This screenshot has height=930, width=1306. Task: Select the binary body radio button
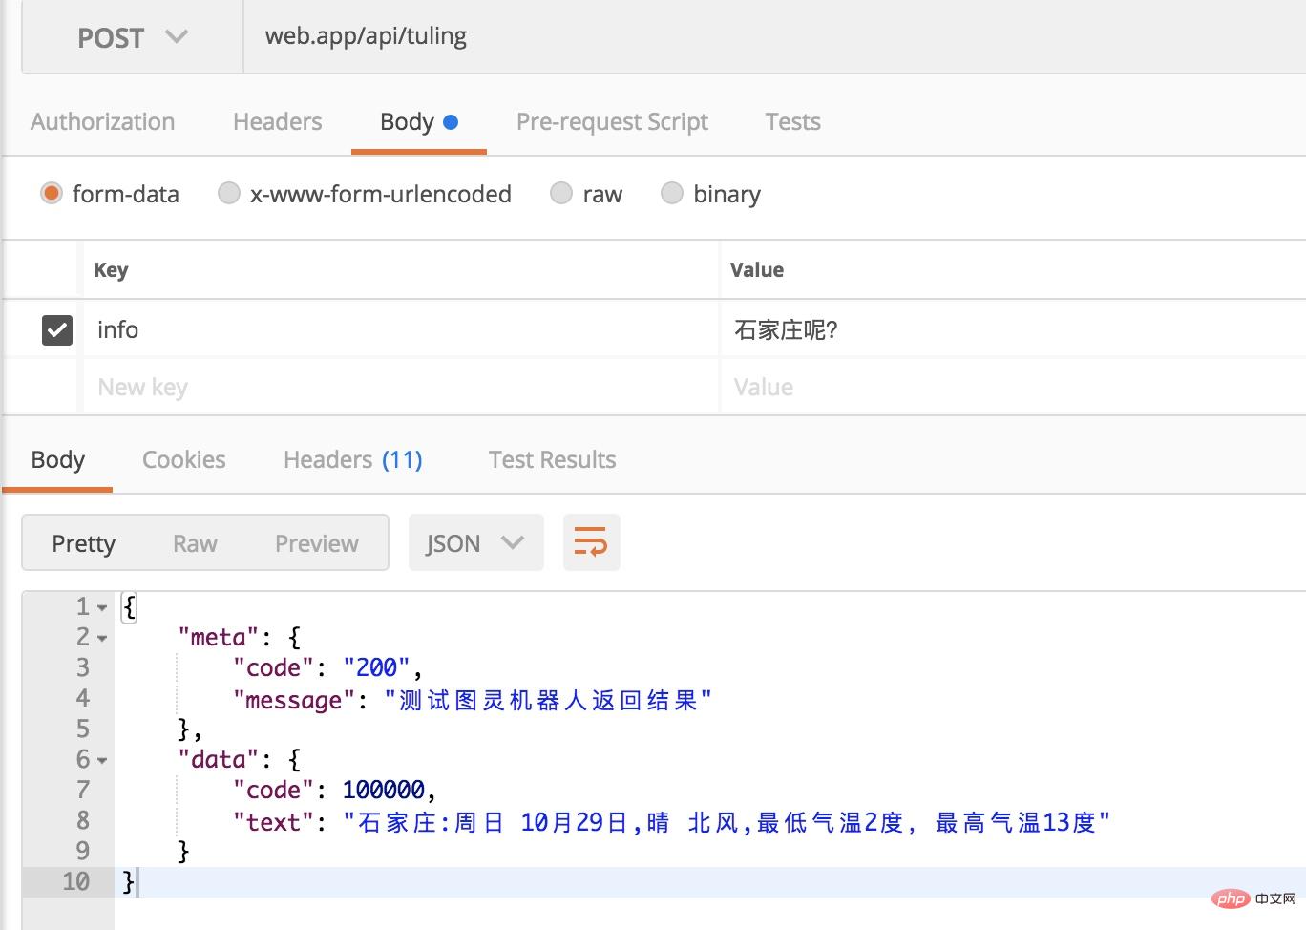672,194
